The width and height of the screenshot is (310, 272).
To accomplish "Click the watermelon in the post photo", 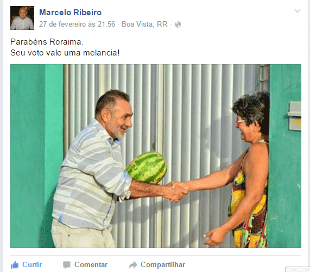I will tap(147, 168).
